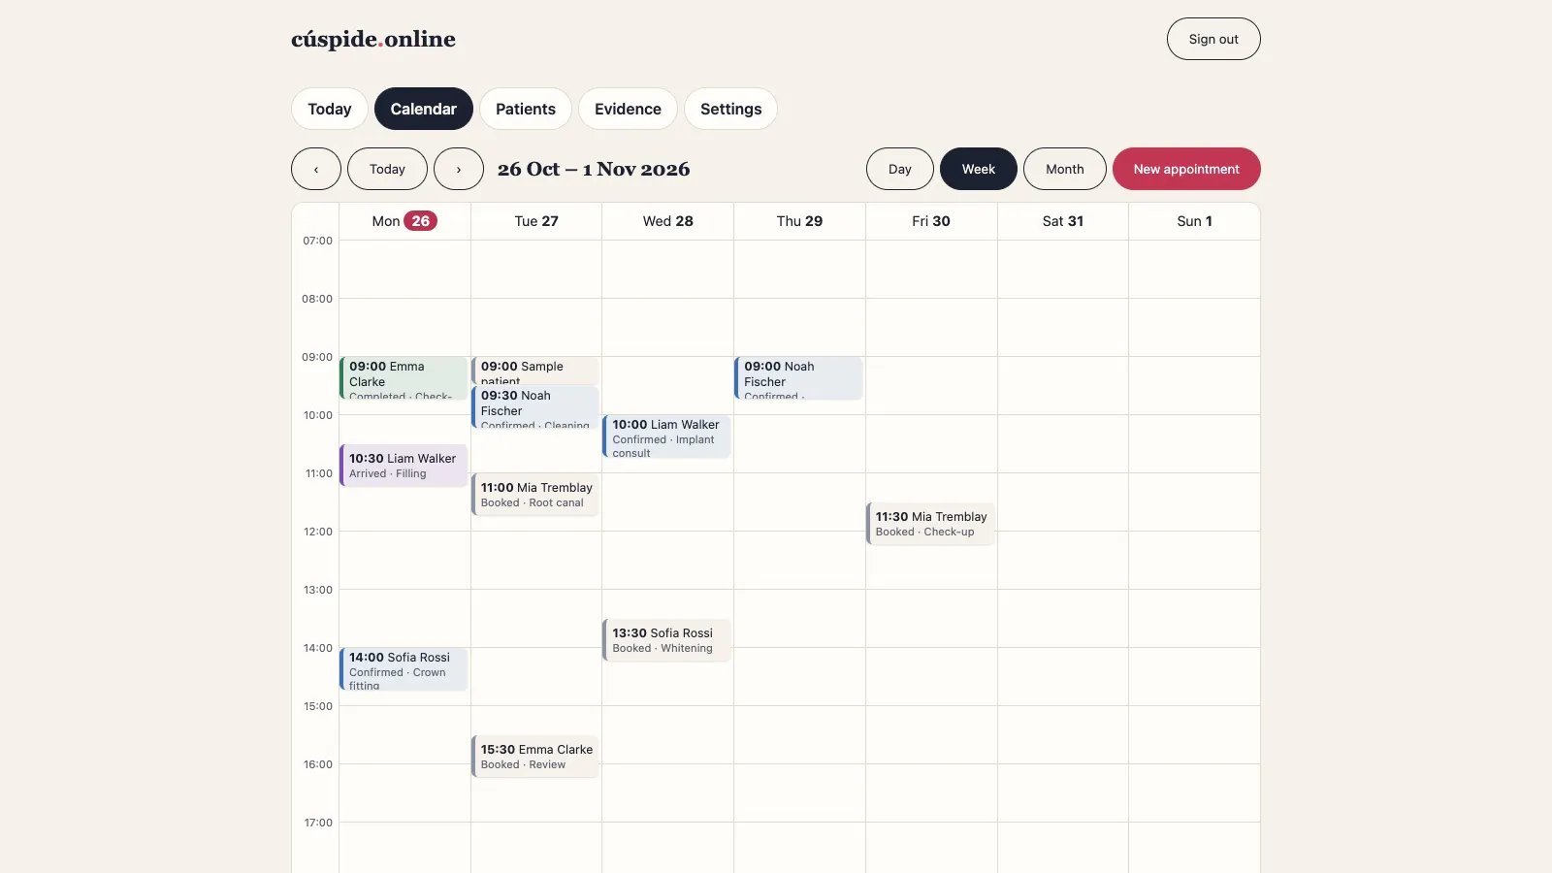Screen dimensions: 1552x873
Task: Go to the previous week arrow
Action: [316, 169]
